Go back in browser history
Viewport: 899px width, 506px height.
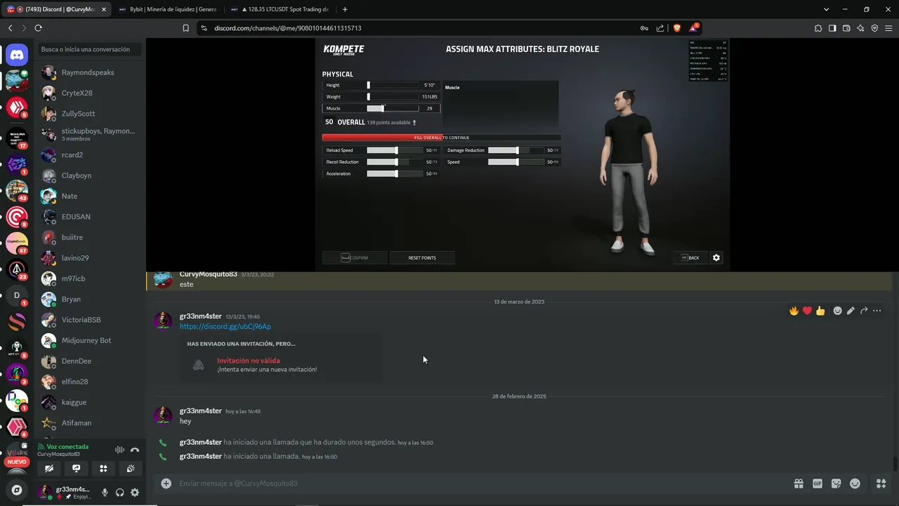[x=10, y=28]
